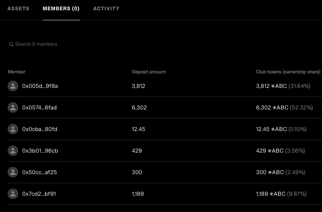Select avatar icon of member 0x0574...6fad

click(13, 107)
